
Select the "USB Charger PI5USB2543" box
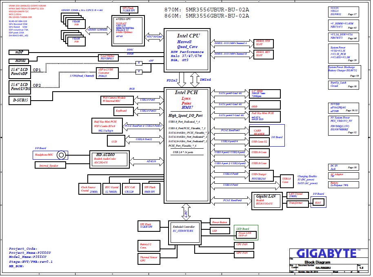pyautogui.click(x=261, y=176)
